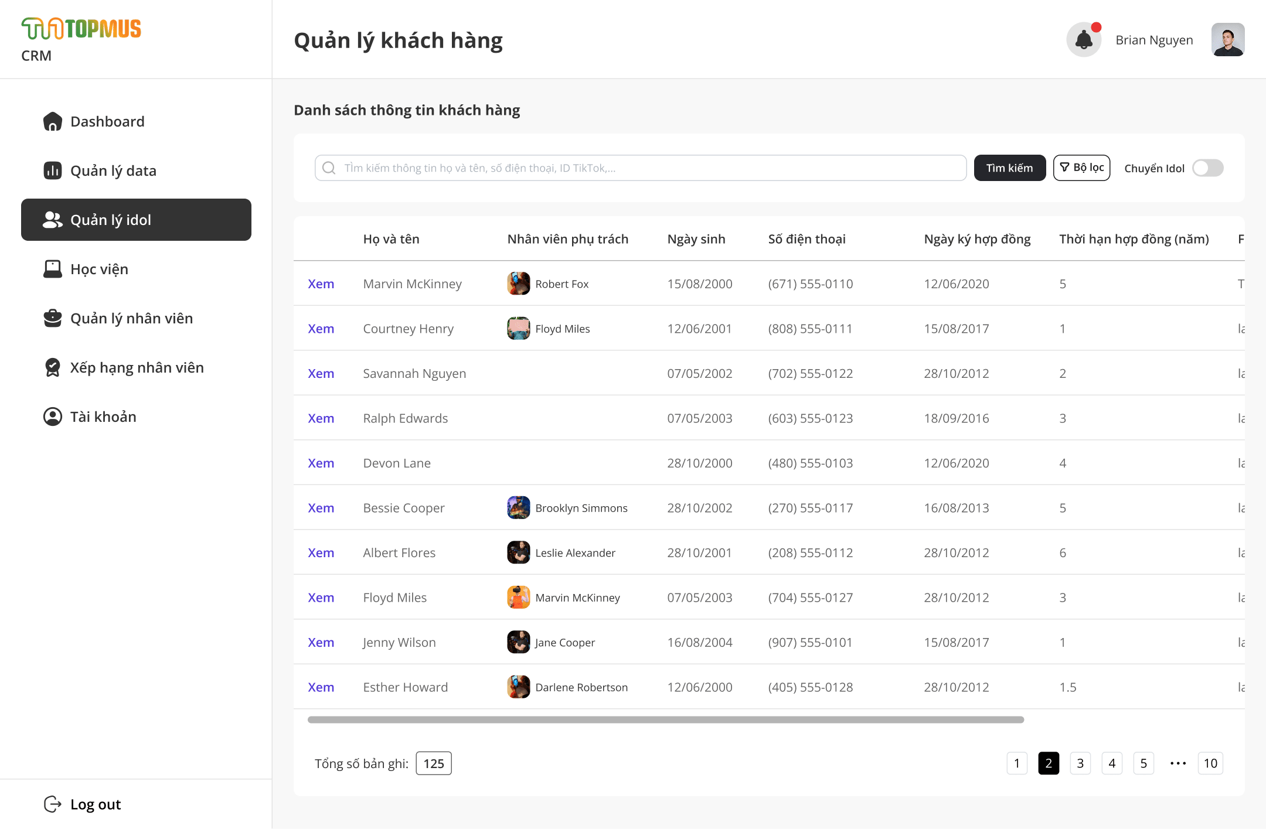Click the horizontal table scrollbar

click(x=665, y=719)
